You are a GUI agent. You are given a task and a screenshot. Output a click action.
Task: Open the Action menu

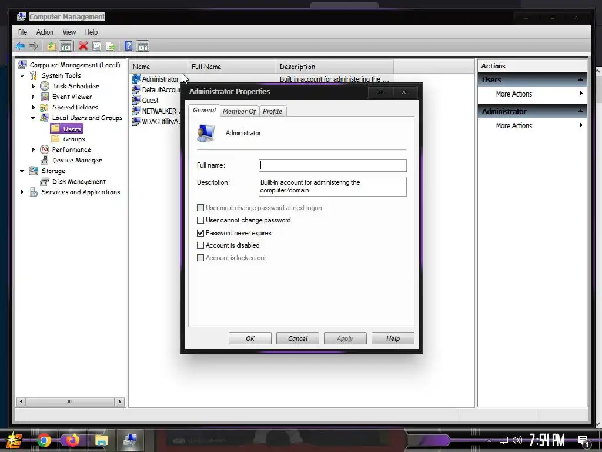tap(45, 32)
